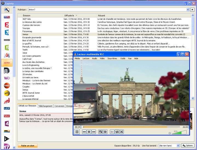Viewport: 197px width, 150px height.
Task: Open the VLC Média menu
Action: (77, 58)
